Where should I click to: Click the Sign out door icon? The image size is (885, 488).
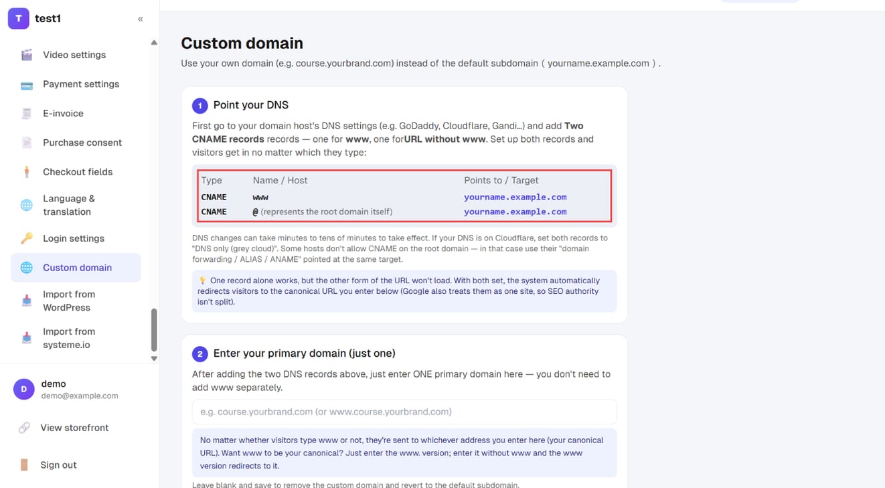[x=24, y=465]
